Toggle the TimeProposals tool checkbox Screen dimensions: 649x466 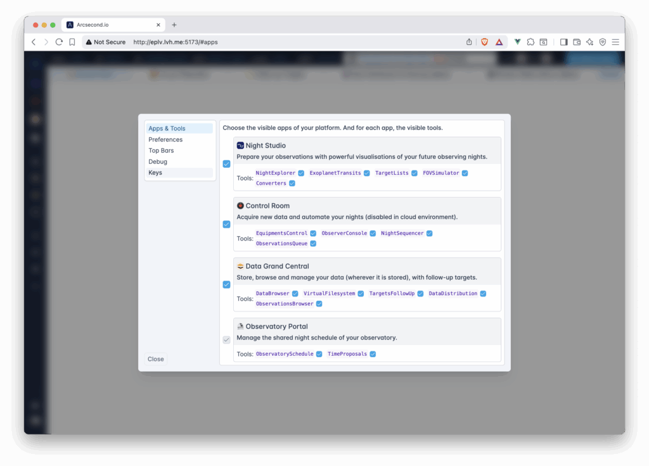pos(373,354)
